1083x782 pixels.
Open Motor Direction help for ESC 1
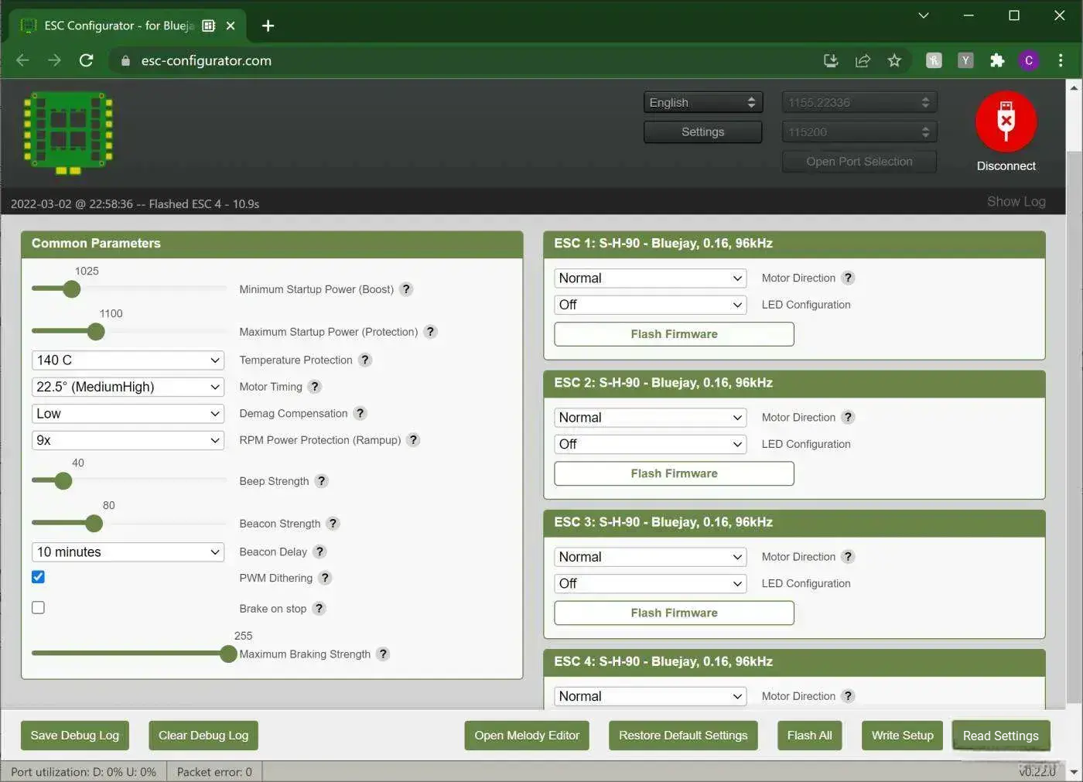[848, 278]
